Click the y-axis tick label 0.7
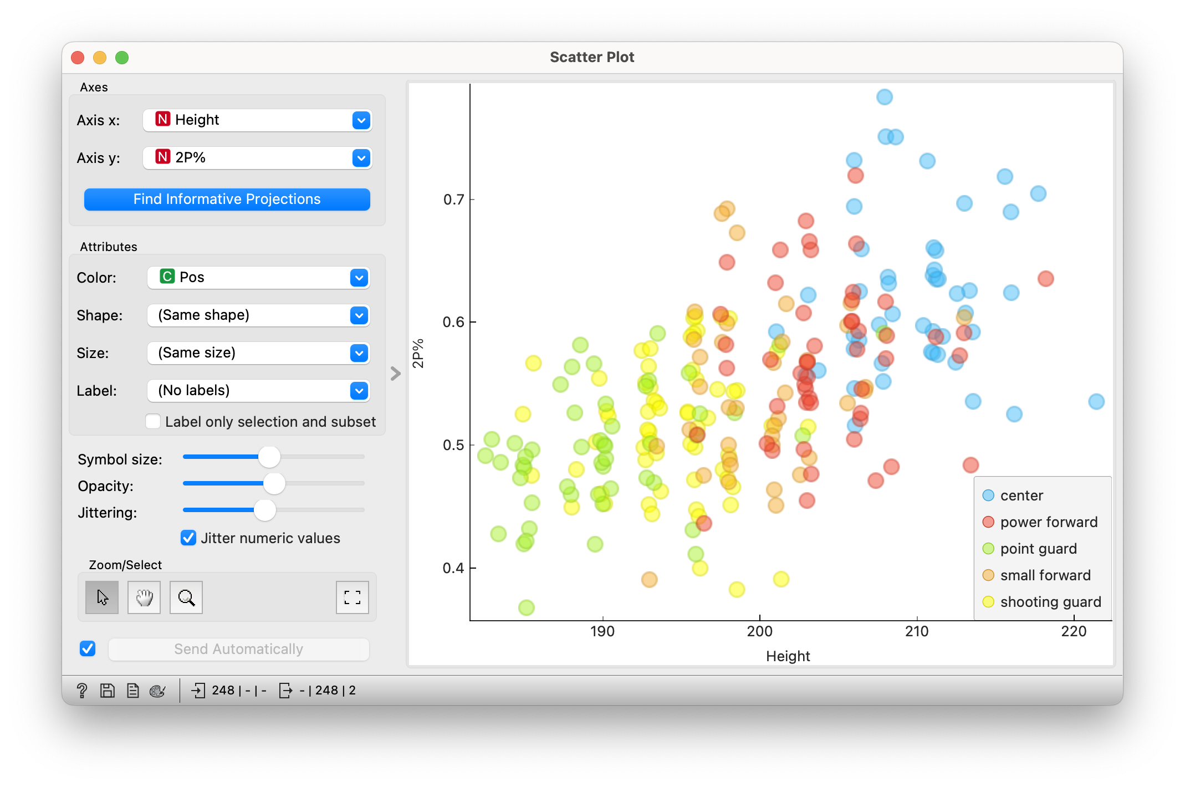 pos(453,200)
